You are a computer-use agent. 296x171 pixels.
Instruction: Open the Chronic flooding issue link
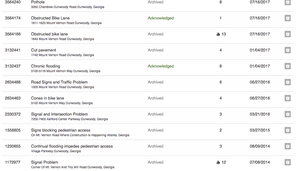[x=46, y=66]
